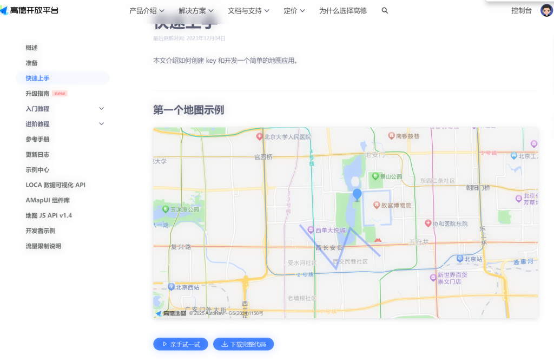Image resolution: width=554 pixels, height=362 pixels.
Task: Click the 西交民巷社区 label on map
Action: coord(351,261)
